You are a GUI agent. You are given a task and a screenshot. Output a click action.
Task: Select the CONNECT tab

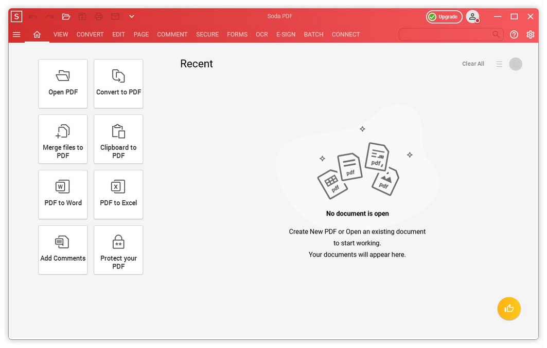pyautogui.click(x=346, y=34)
